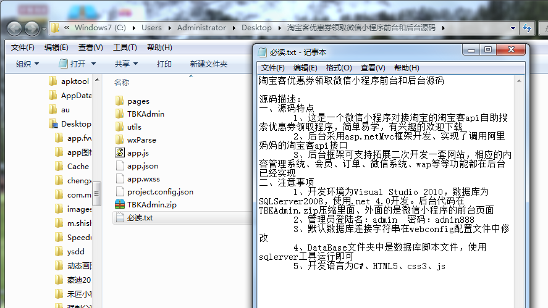548x308 pixels.
Task: Click the m.shisl folder icon in tree
Action: tap(59, 223)
